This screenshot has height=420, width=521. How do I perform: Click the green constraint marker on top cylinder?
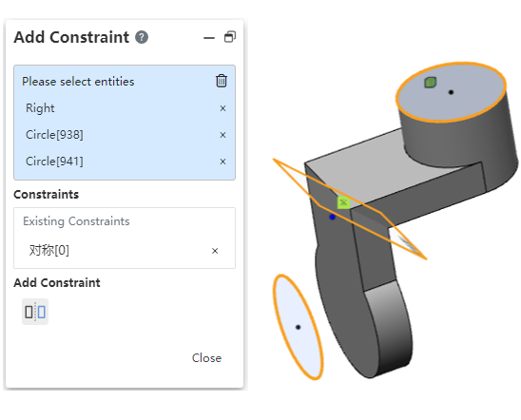click(x=431, y=82)
